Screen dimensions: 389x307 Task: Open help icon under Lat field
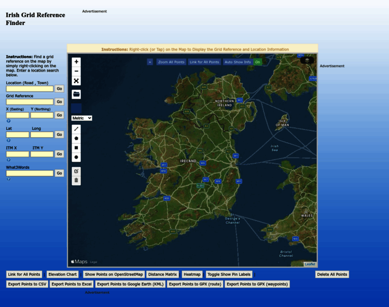tap(8, 140)
